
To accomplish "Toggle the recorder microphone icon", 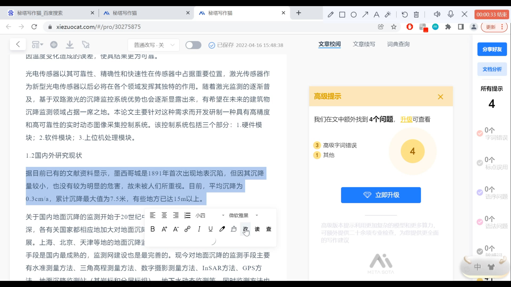I will coord(451,14).
